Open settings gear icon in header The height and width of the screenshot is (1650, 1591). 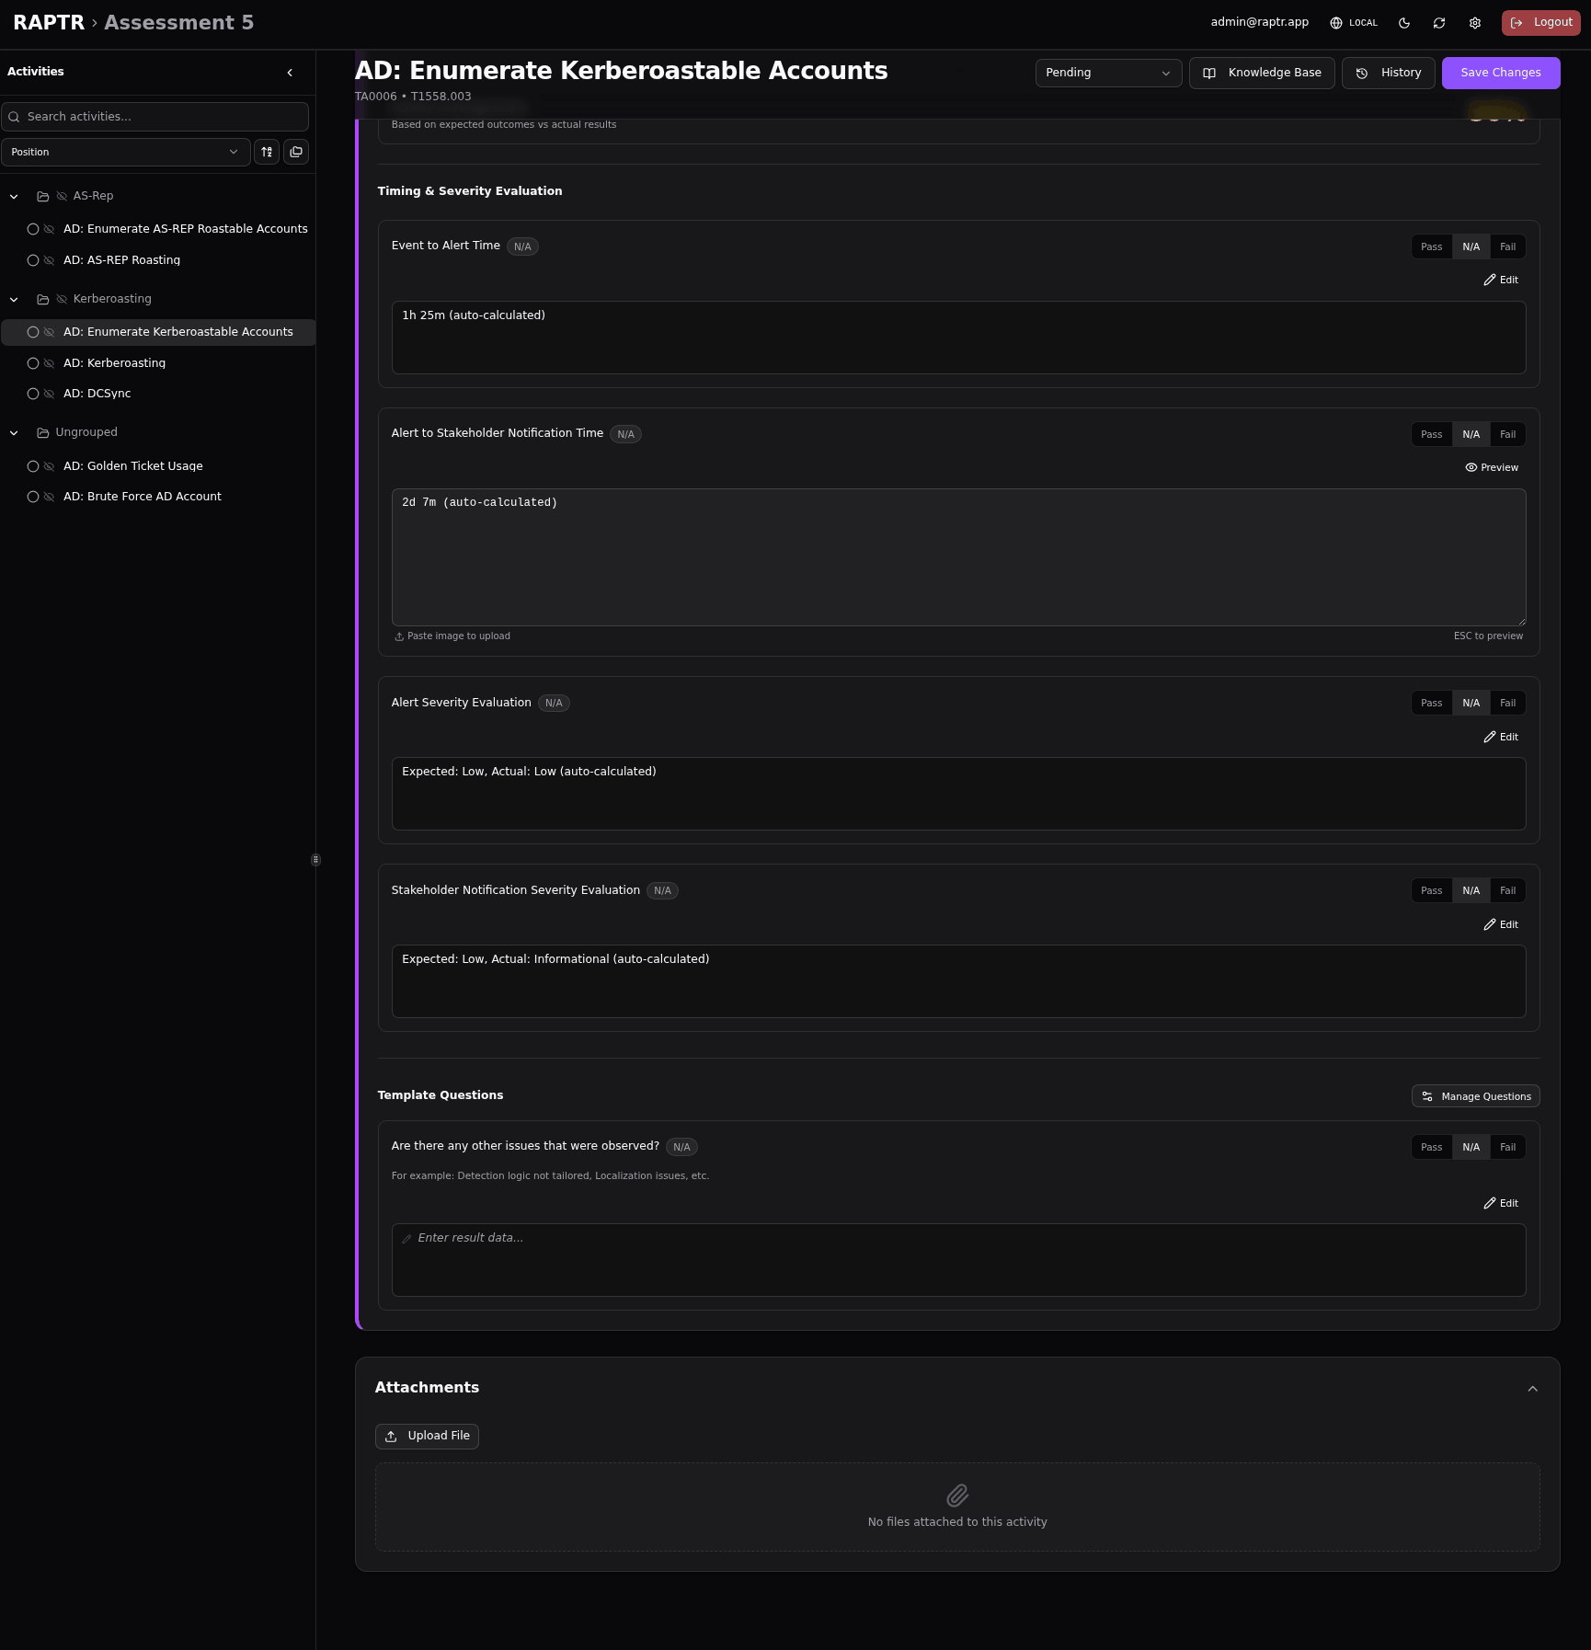point(1475,23)
